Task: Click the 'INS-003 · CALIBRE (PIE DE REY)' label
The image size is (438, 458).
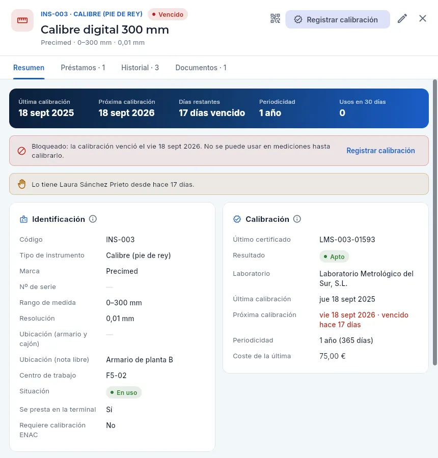Action: point(92,14)
